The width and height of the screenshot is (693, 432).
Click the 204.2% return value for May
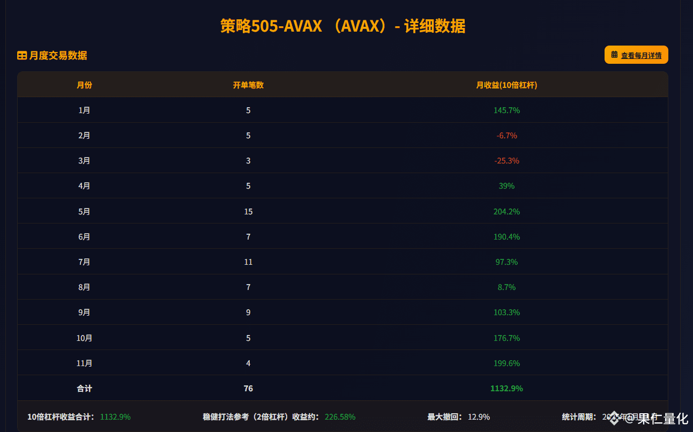(x=506, y=212)
